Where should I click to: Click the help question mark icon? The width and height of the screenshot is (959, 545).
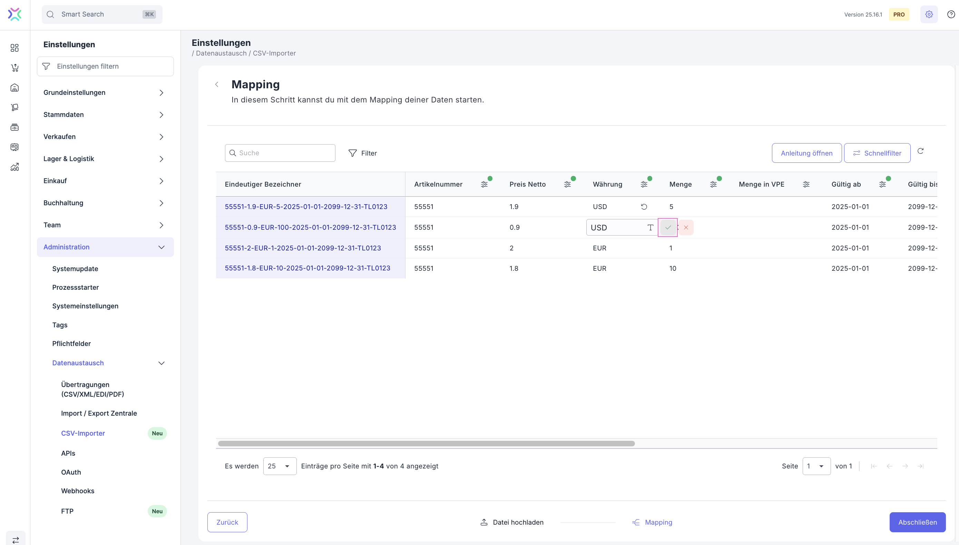point(951,14)
